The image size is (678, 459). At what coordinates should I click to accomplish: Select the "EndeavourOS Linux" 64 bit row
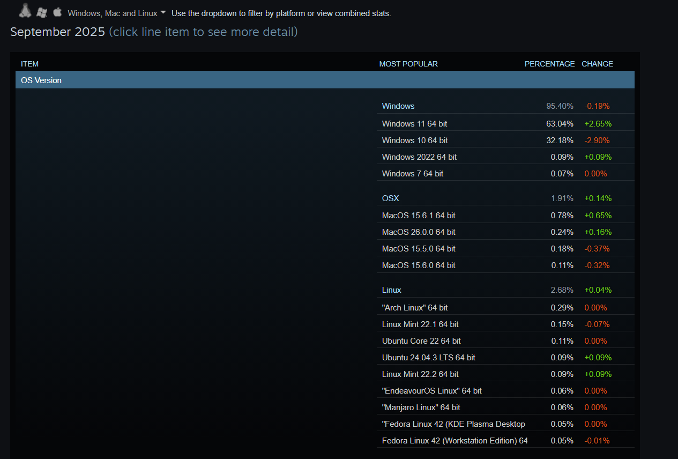point(505,390)
